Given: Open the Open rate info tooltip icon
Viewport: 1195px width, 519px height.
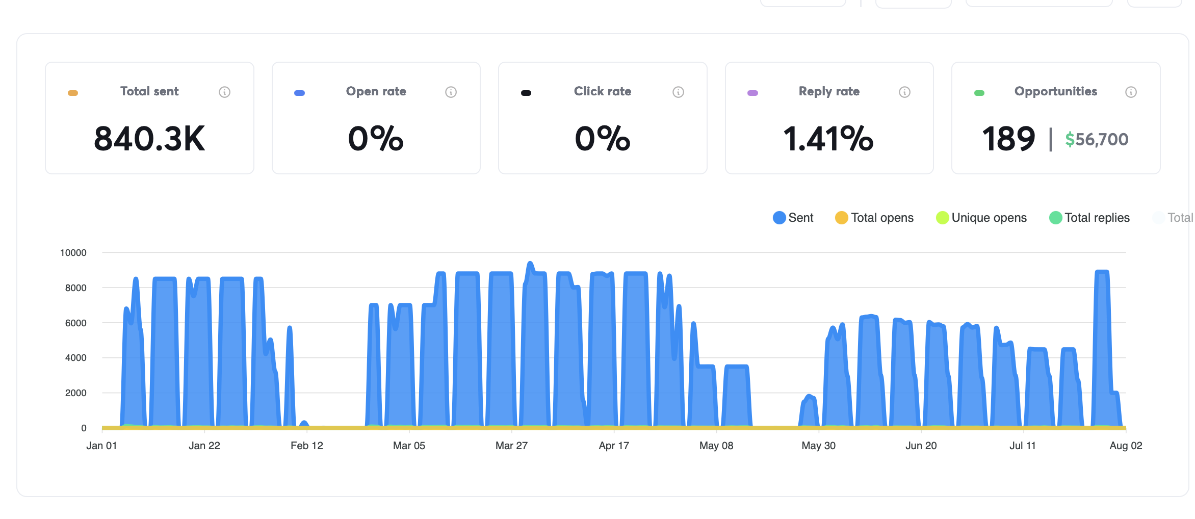Looking at the screenshot, I should coord(451,92).
